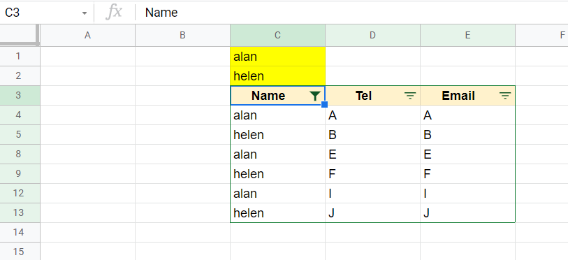Click the blue fill handle on cell C3
This screenshot has width=568, height=260.
tap(325, 104)
